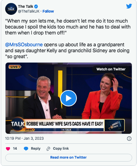
Task: Click the Copy link label
Action: (61, 149)
